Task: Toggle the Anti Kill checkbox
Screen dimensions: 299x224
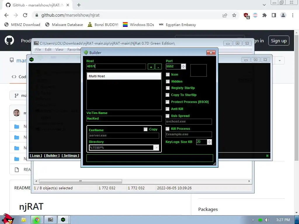Action: (167, 109)
